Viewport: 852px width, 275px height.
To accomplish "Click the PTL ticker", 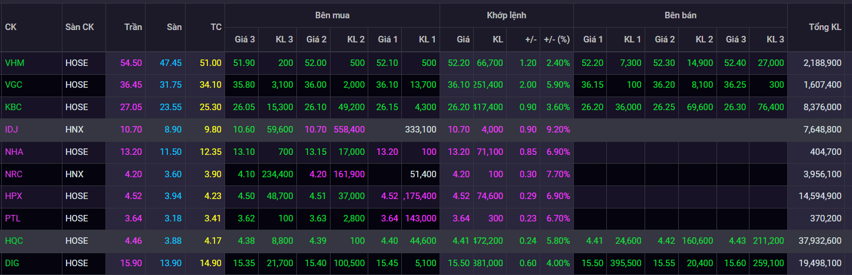I will click(x=14, y=218).
